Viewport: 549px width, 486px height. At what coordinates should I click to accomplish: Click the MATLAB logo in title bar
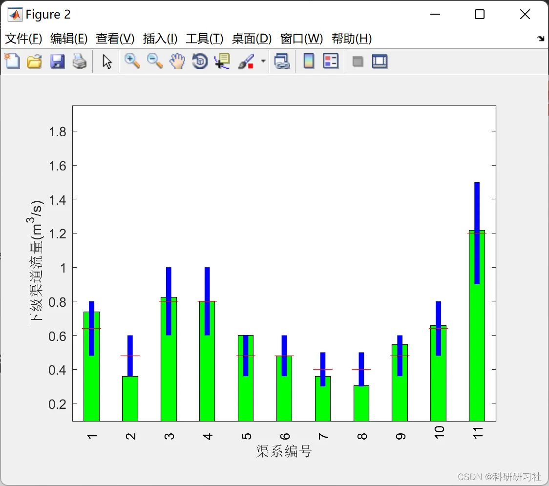point(15,14)
